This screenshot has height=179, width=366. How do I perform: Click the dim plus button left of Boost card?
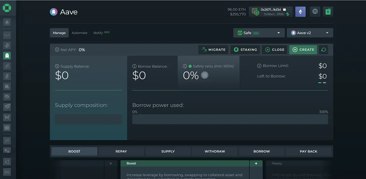[x=111, y=164]
